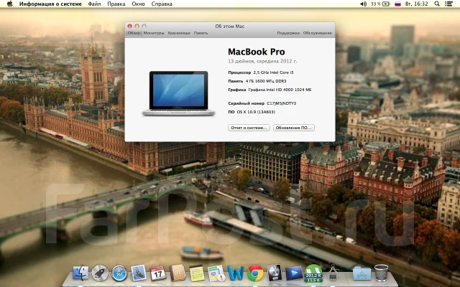This screenshot has height=287, width=460.
Task: Open the Файл menu
Action: pyautogui.click(x=94, y=4)
